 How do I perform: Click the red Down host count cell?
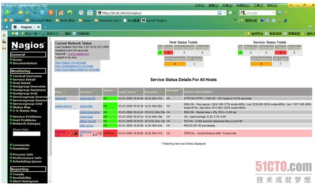pyautogui.click(x=168, y=52)
